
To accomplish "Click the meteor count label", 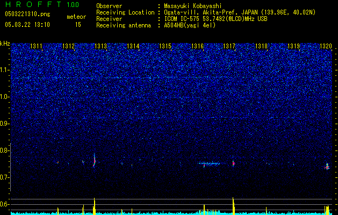I will coord(76,17).
